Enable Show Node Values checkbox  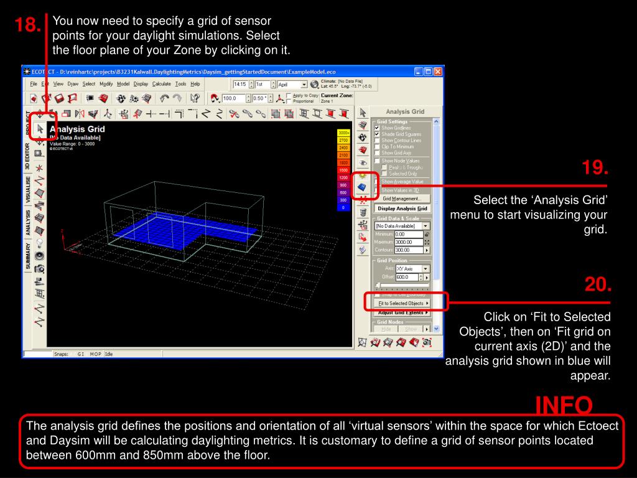coord(377,161)
